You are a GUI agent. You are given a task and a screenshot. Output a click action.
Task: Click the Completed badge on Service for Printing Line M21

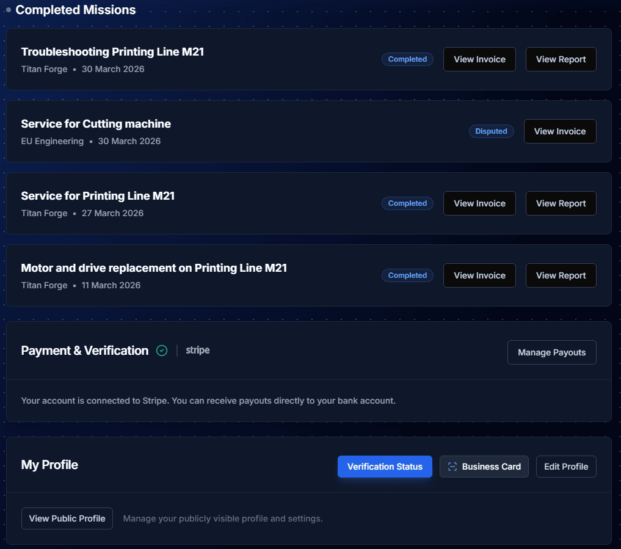point(407,203)
